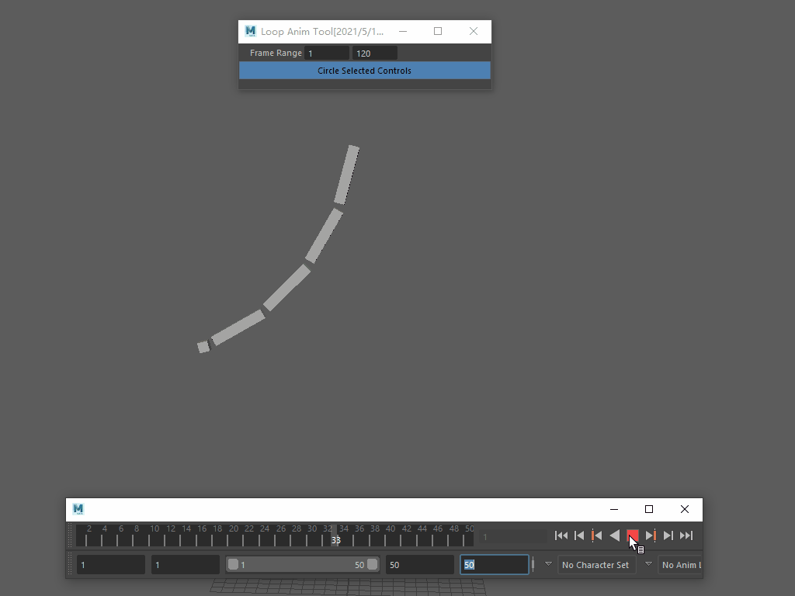Close the Loop Anim Tool window

pyautogui.click(x=474, y=32)
